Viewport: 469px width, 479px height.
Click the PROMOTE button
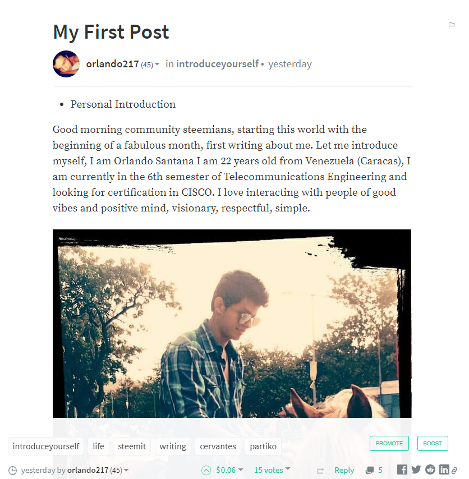tap(389, 443)
